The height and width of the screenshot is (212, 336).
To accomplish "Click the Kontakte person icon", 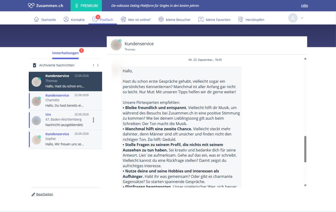I will coord(66,19).
